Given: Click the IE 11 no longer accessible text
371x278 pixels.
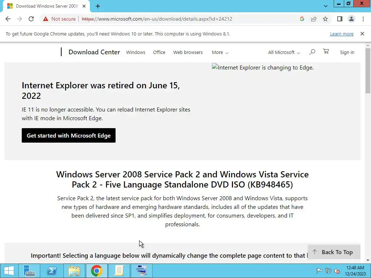Looking at the screenshot, I should click(x=106, y=114).
